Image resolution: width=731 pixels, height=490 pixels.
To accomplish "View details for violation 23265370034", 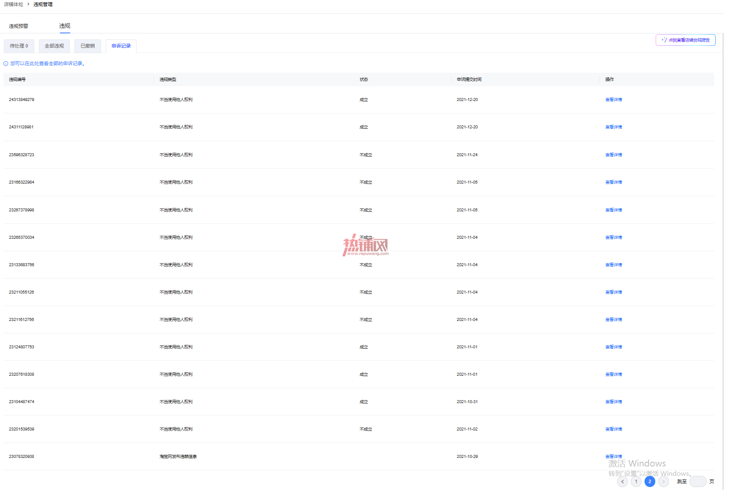I will (613, 238).
